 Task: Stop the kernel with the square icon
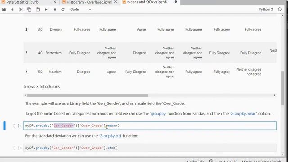coord(54,9)
